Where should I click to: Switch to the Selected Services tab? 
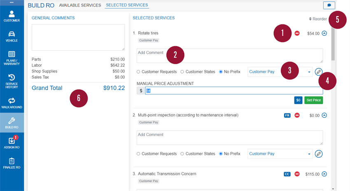(x=127, y=5)
